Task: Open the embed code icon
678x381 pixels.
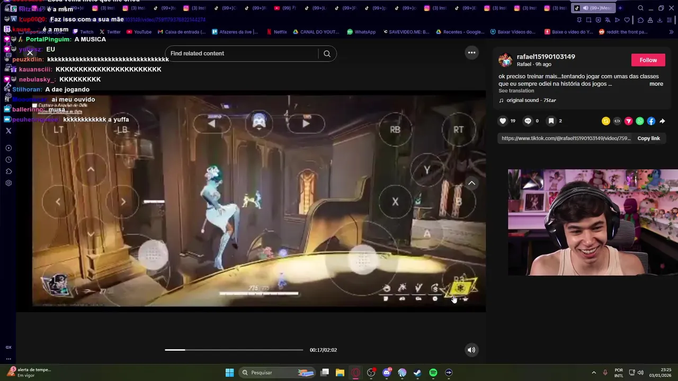Action: (617, 121)
